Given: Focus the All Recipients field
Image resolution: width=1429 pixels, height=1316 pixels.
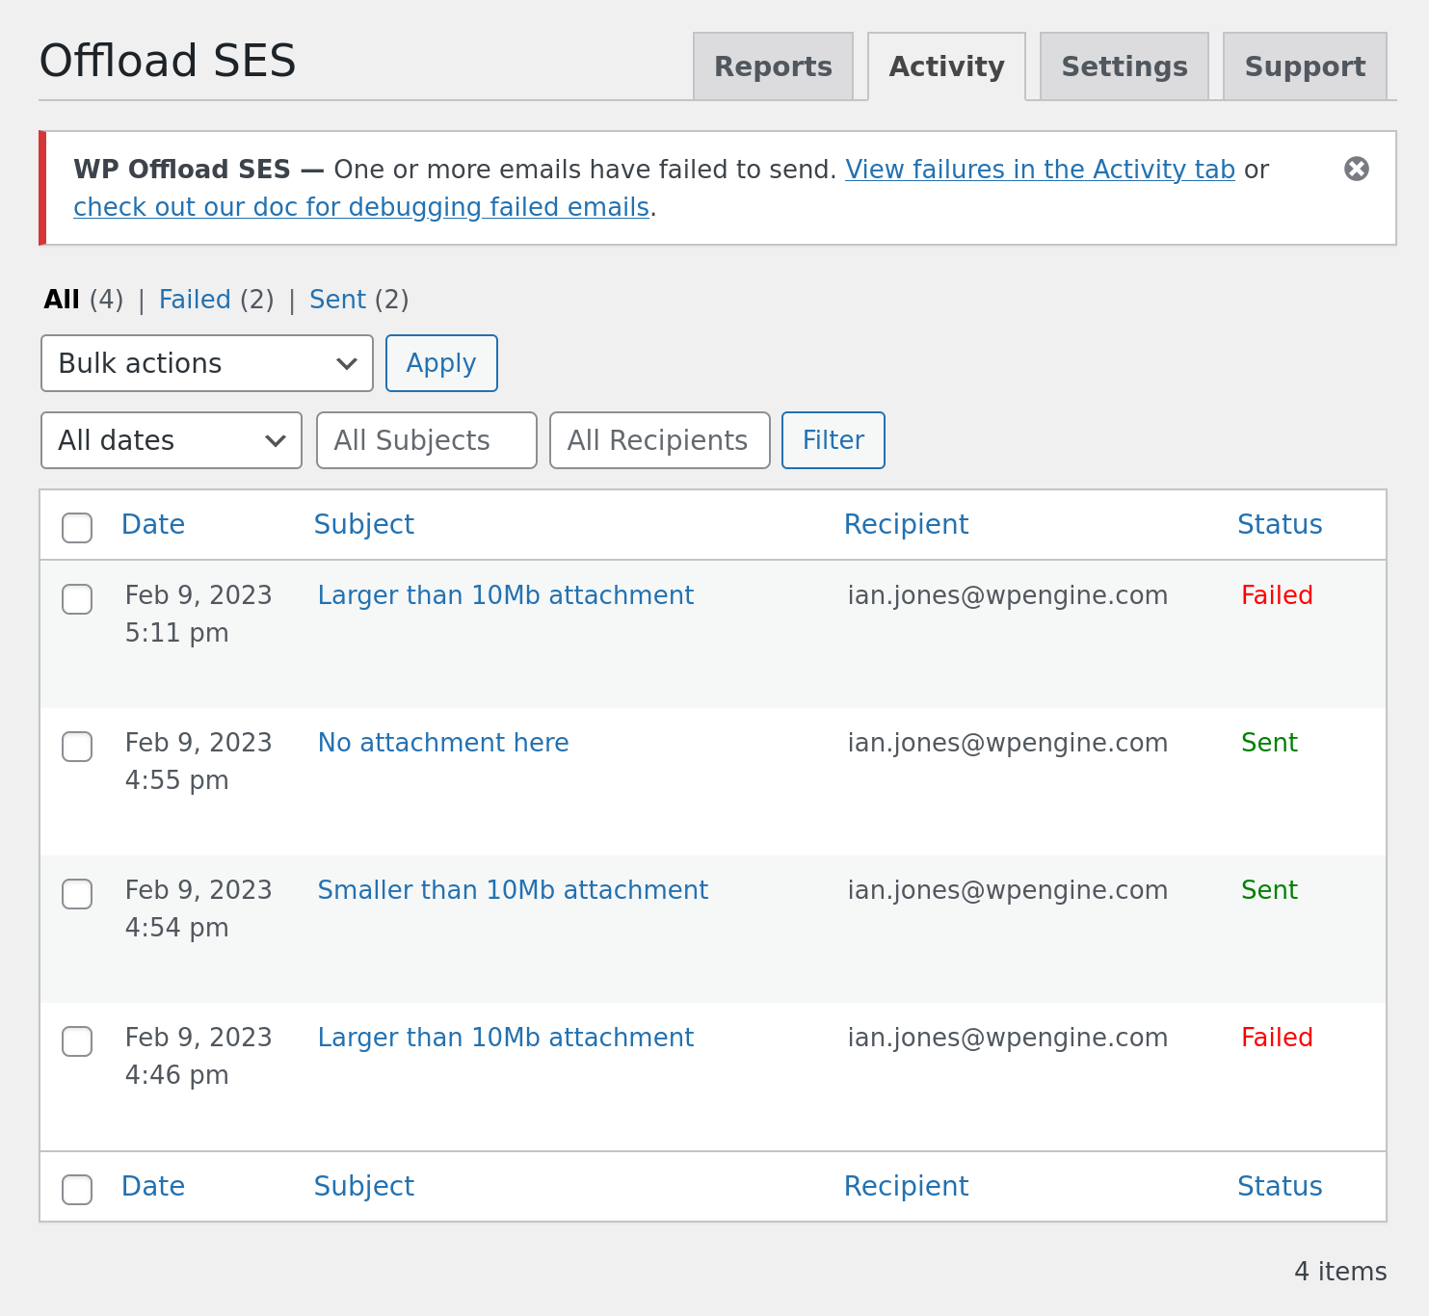Looking at the screenshot, I should click(659, 440).
